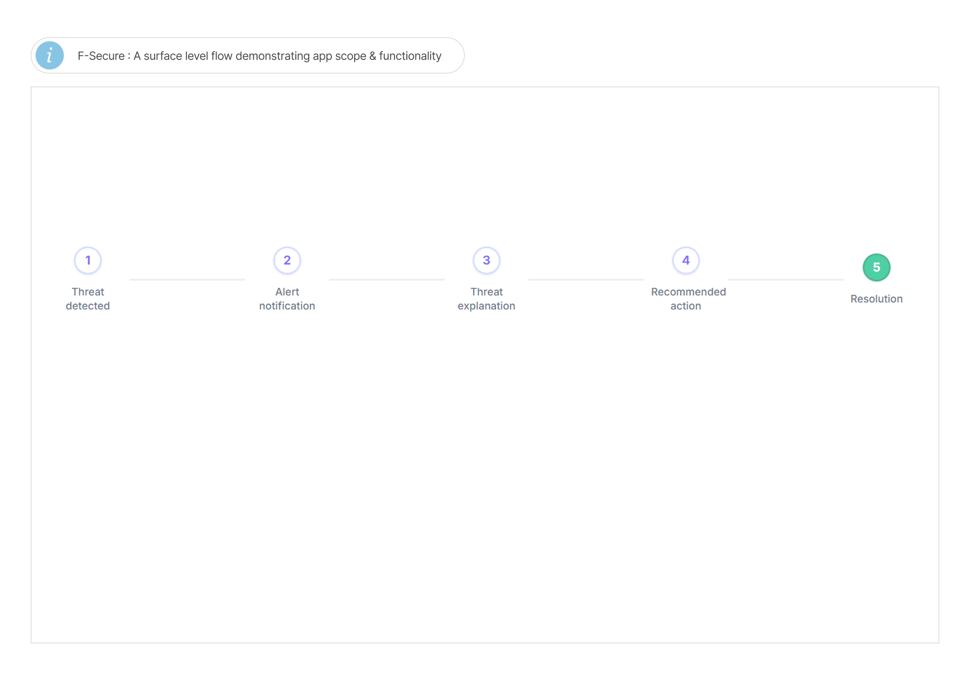This screenshot has width=970, height=679.
Task: Click the word 'detected' under step 1
Action: [88, 306]
